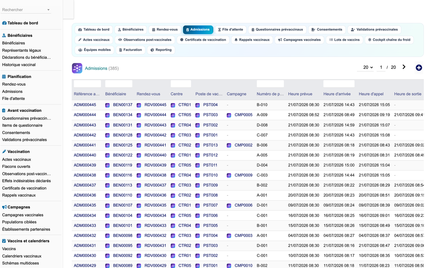433x268 pixels.
Task: Click the Admissions purple module icon
Action: [77, 68]
